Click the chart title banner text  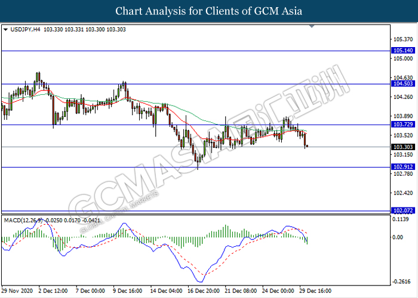pos(208,11)
